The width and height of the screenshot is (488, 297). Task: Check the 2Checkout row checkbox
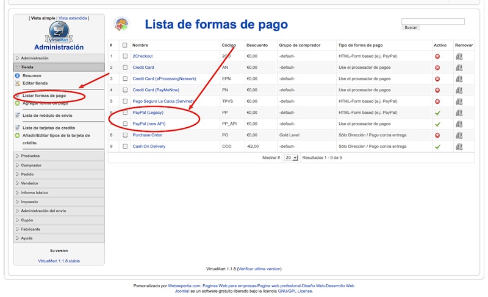pyautogui.click(x=125, y=56)
